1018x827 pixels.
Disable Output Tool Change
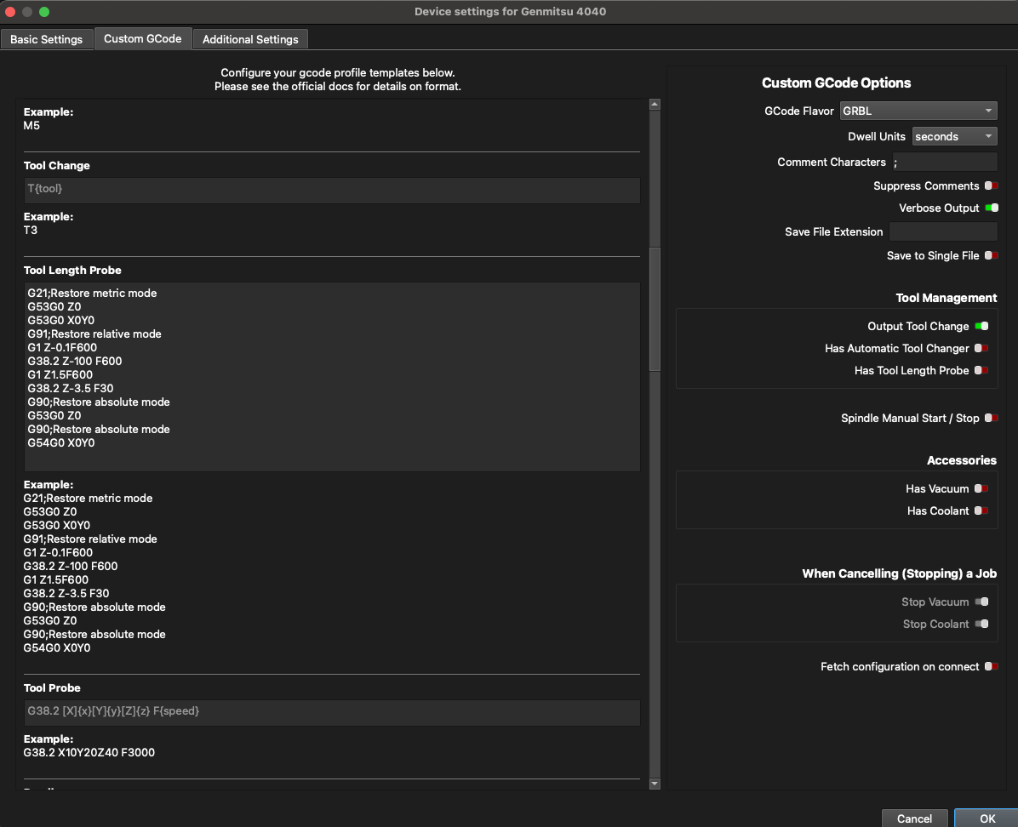click(981, 326)
